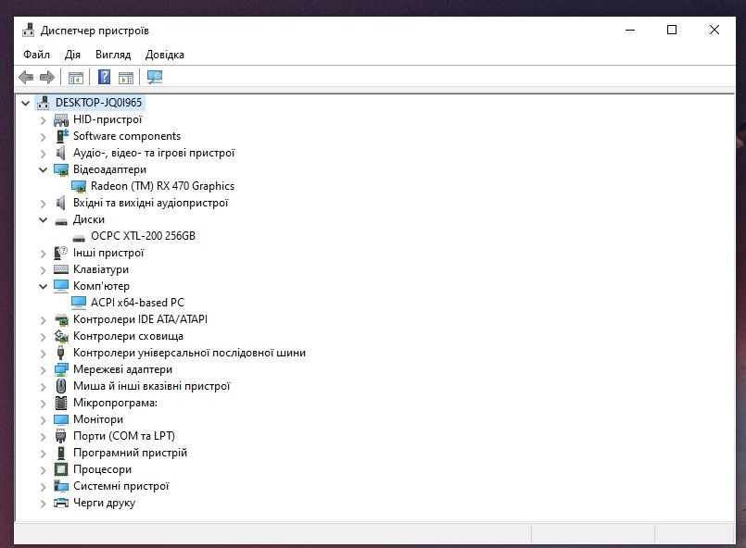Screen dimensions: 746x548
Task: Click the Порти (COM та LPT) port icon
Action: 60,436
